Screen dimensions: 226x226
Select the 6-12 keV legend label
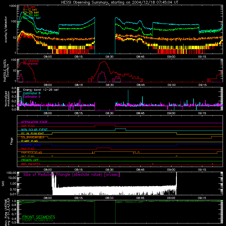click(x=30, y=10)
